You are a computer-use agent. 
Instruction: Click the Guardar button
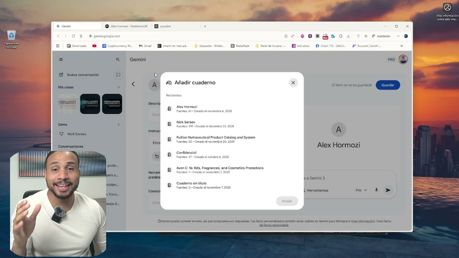388,85
